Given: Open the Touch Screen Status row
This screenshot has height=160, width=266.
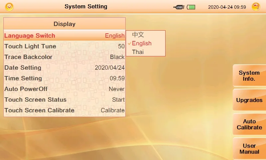Looking at the screenshot, I should [65, 100].
